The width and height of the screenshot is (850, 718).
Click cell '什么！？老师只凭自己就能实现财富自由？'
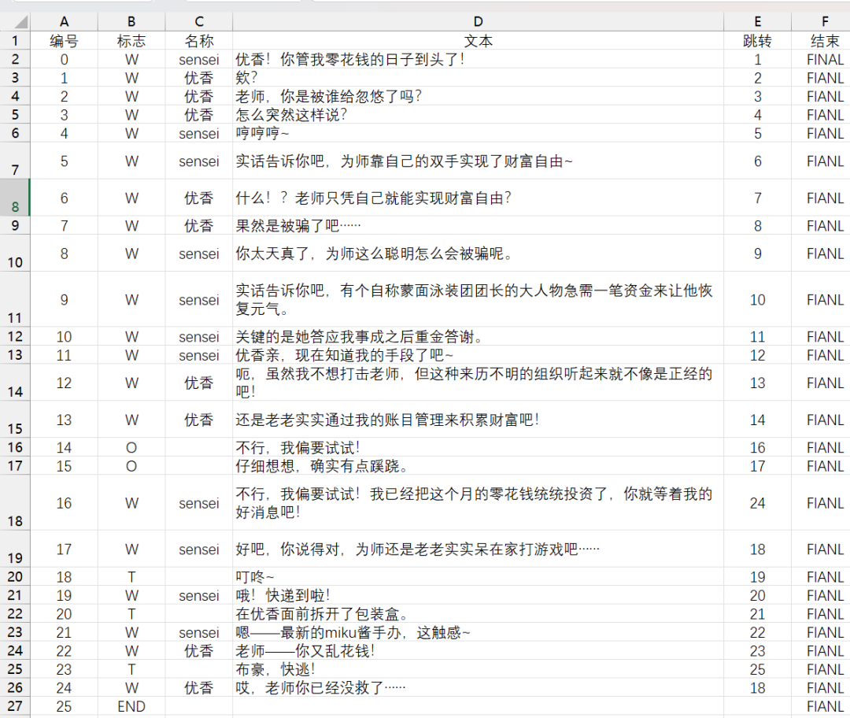coord(479,198)
